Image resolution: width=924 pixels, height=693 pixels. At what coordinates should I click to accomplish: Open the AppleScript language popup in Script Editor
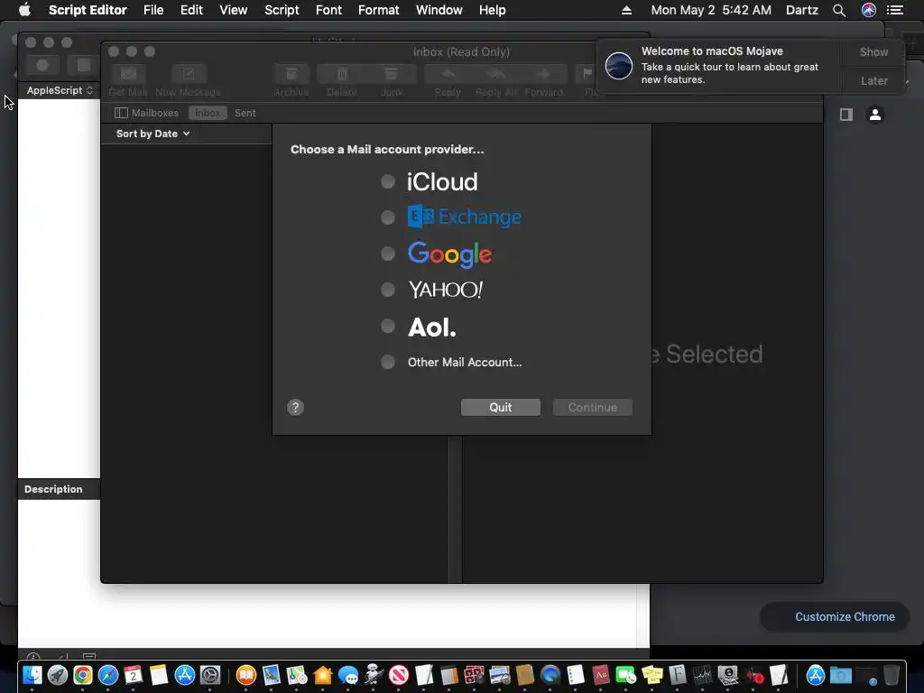pyautogui.click(x=60, y=90)
